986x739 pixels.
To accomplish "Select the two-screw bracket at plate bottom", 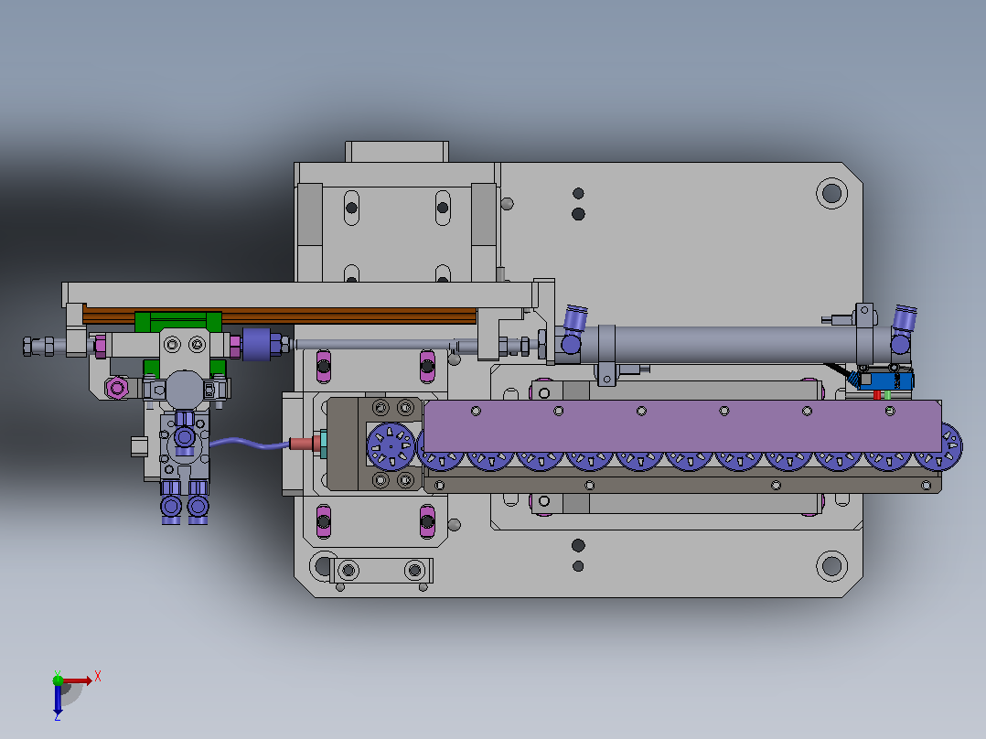I will [381, 571].
